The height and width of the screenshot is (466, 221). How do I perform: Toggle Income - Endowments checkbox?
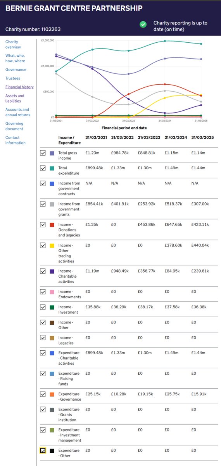point(43,292)
